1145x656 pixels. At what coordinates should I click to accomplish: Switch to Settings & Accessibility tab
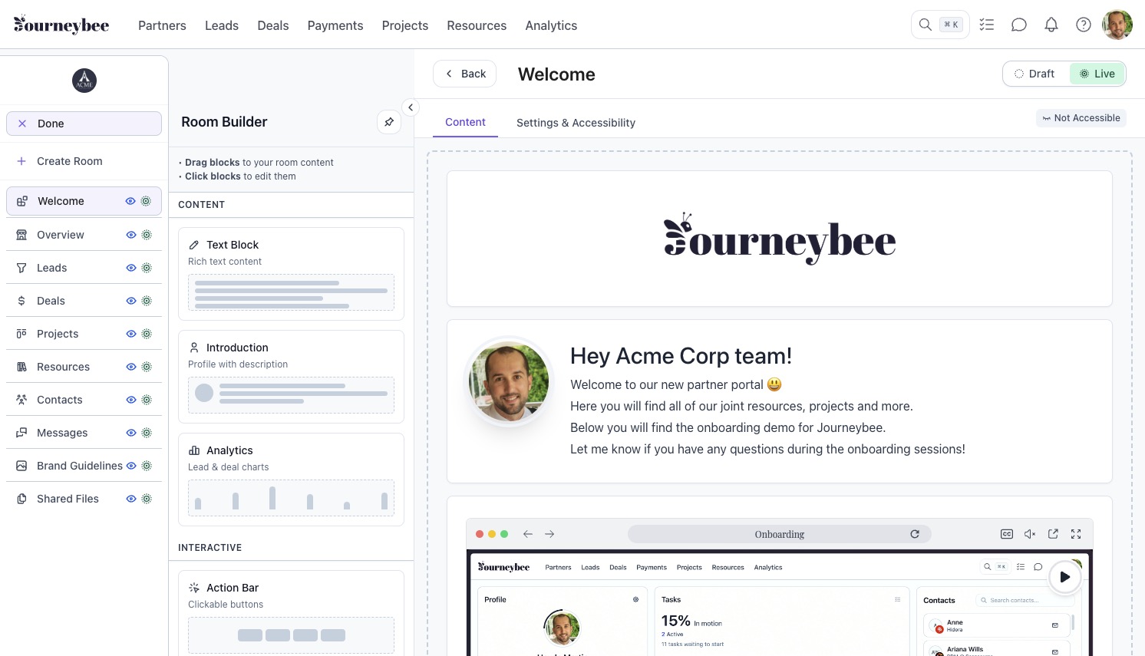coord(576,123)
